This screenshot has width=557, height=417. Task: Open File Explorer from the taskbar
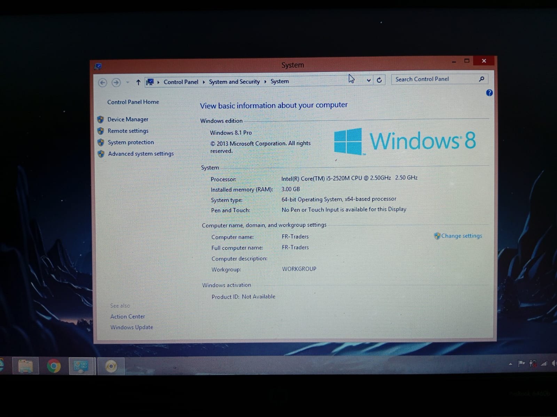tap(25, 366)
